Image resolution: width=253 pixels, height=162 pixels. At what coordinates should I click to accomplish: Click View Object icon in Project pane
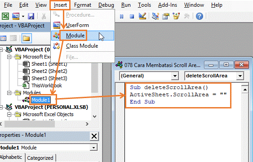tap(13, 38)
